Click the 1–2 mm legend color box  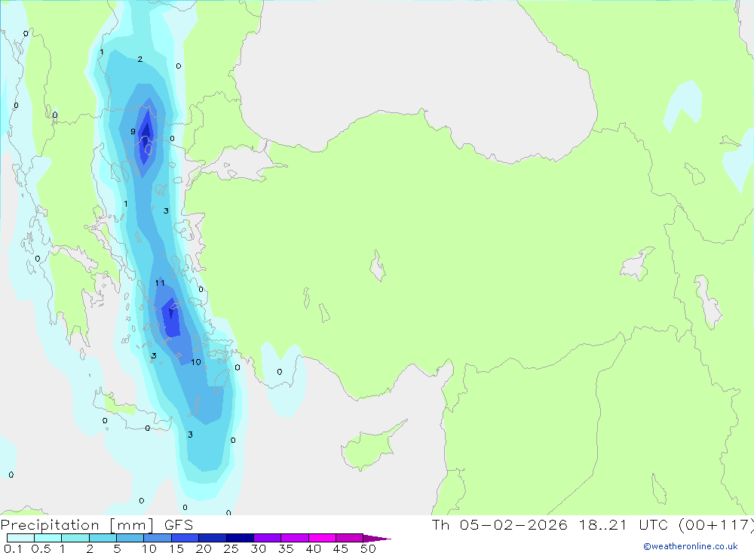75,538
